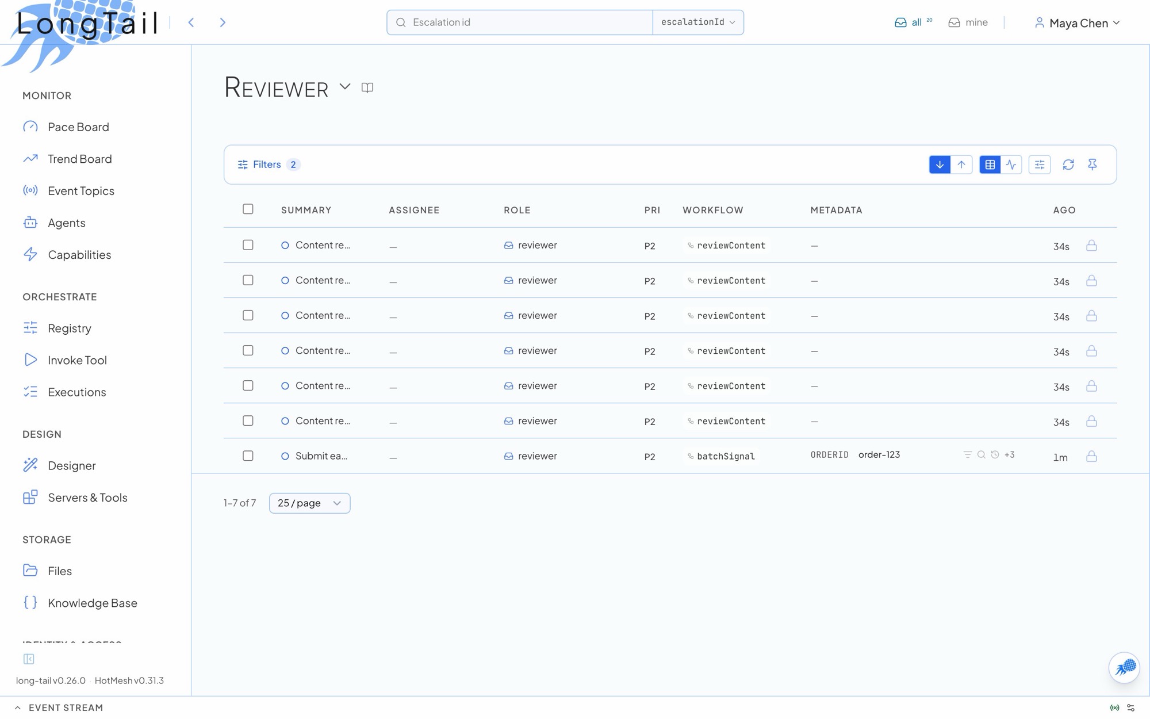Open the Filters button
The image size is (1150, 719).
269,165
